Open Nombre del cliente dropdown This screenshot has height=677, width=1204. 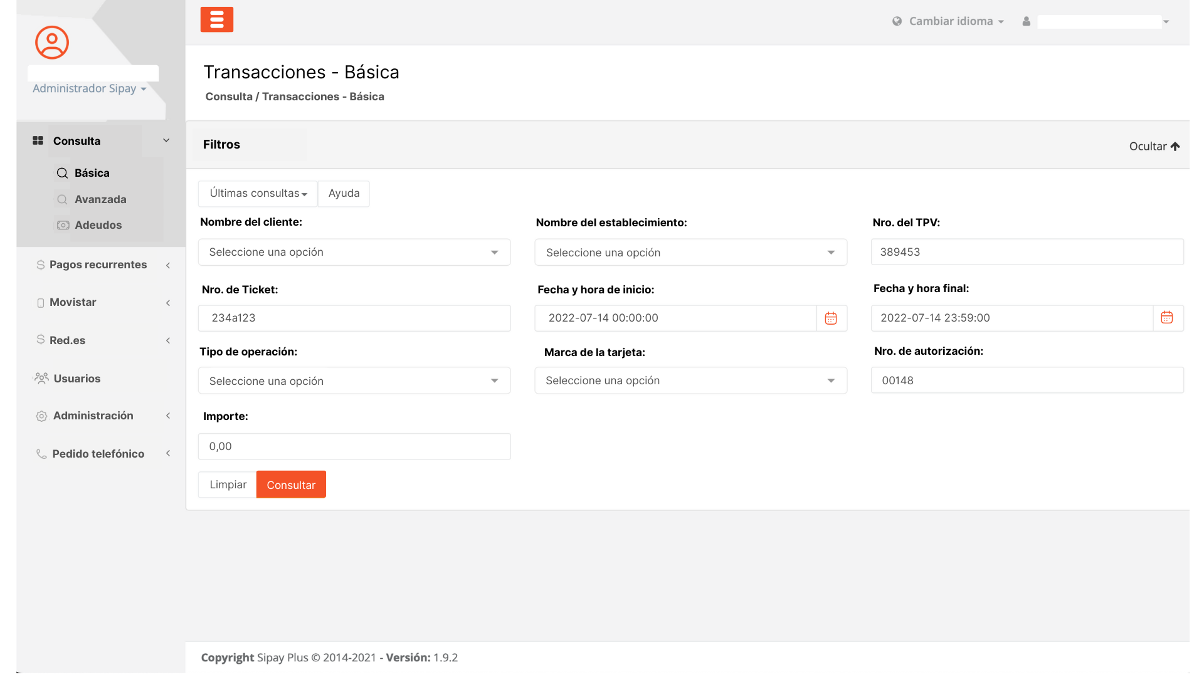[x=354, y=252]
